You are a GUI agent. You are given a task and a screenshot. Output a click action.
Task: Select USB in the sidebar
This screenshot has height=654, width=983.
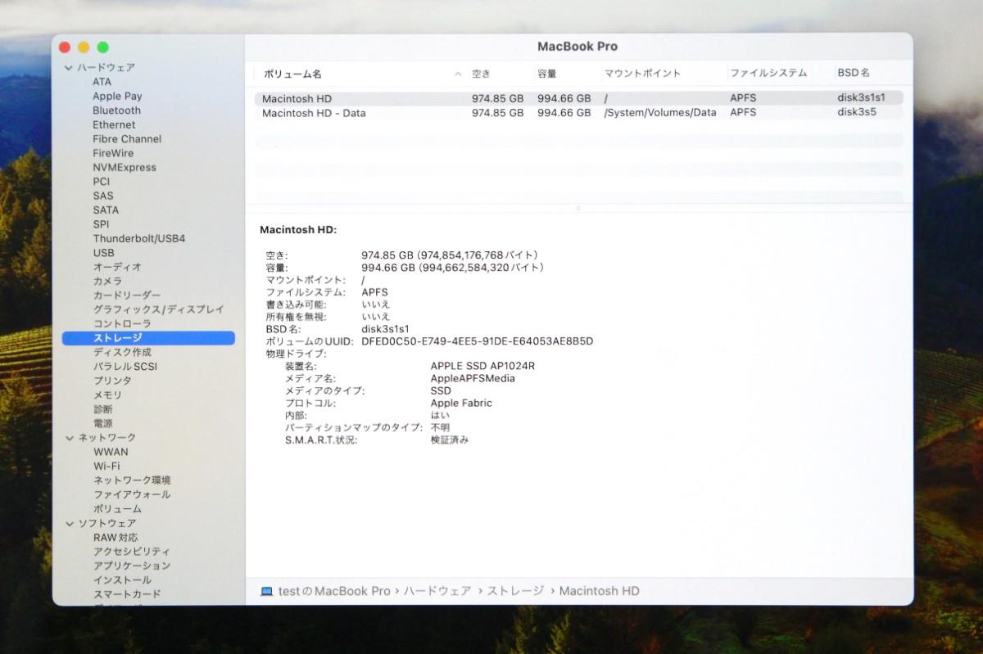pos(103,253)
